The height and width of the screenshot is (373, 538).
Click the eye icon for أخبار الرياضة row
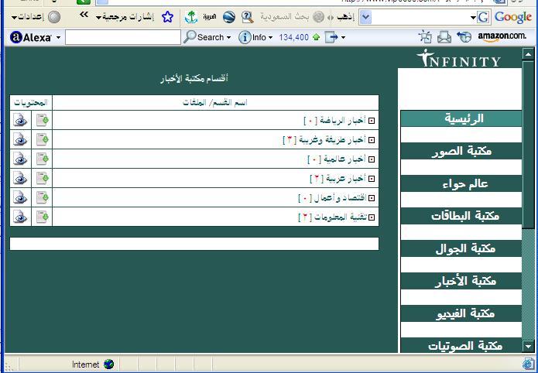click(x=20, y=120)
